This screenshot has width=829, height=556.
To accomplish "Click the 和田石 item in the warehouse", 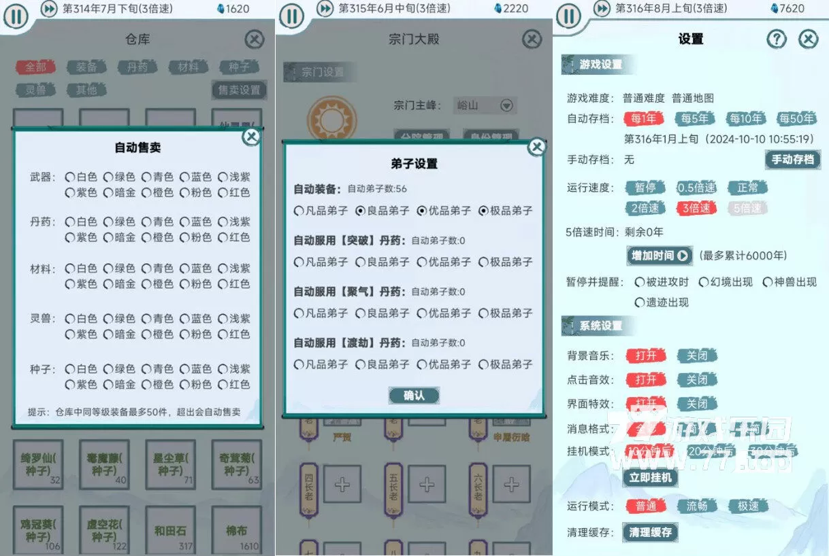I will click(x=170, y=530).
